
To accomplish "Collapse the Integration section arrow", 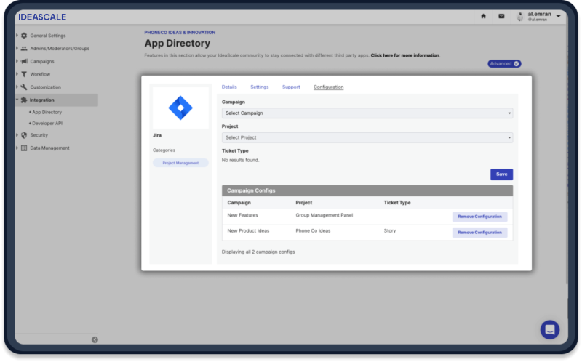I will pos(17,100).
